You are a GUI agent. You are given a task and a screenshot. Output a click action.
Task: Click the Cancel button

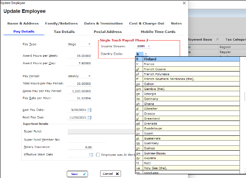(x=111, y=174)
